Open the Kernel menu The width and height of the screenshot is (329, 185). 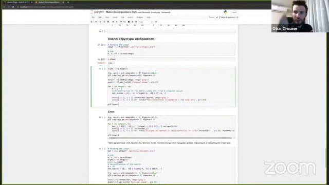pyautogui.click(x=130, y=17)
